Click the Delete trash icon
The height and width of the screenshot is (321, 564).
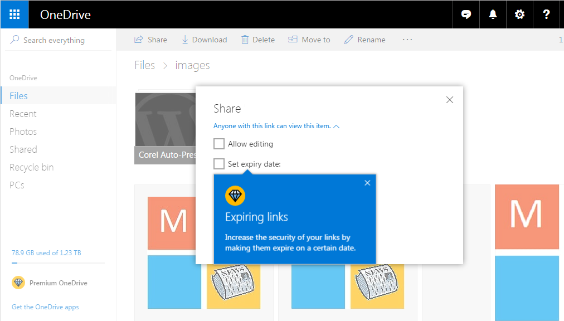[245, 40]
